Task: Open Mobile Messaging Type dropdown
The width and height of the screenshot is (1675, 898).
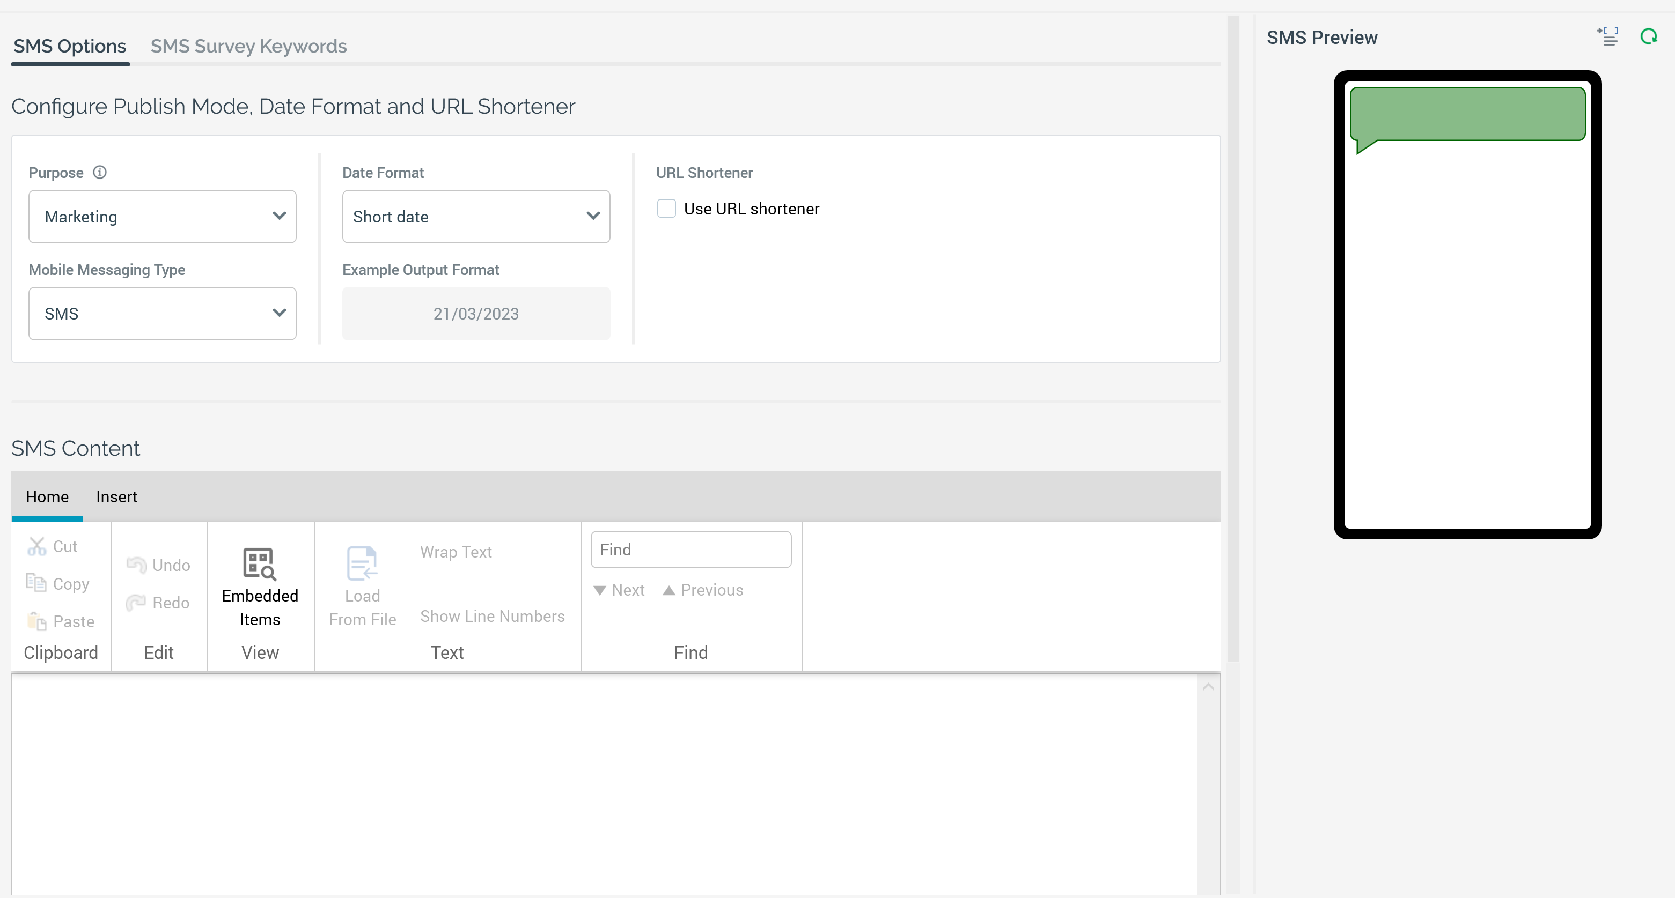Action: point(163,314)
